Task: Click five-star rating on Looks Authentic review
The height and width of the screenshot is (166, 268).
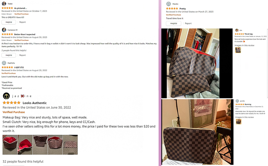Action: pos(11,103)
